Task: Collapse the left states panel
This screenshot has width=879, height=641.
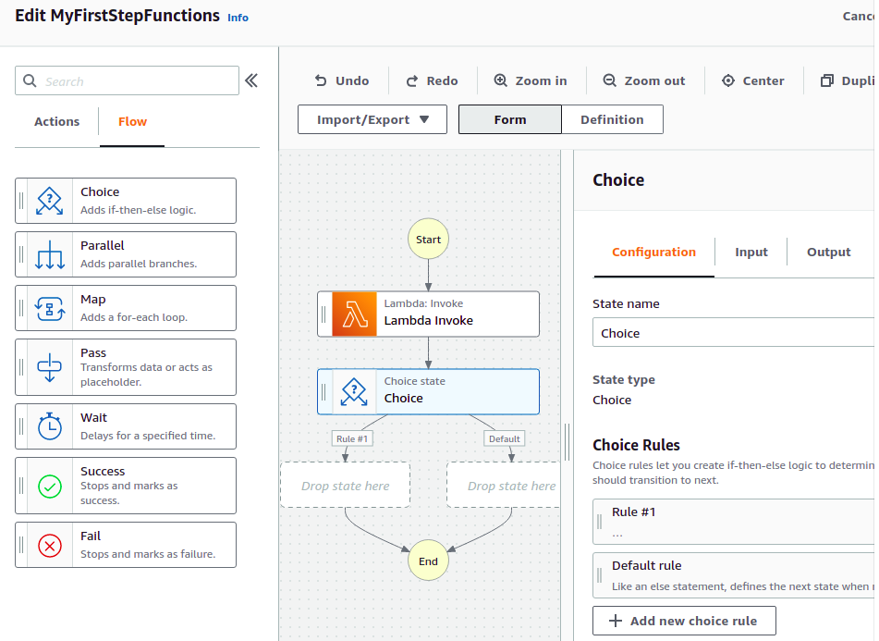Action: 251,81
